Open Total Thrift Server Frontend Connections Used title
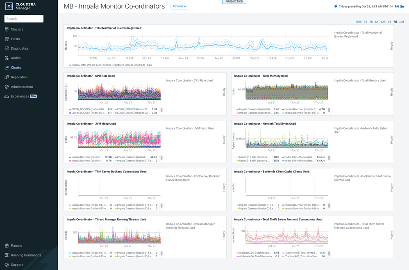 (278, 220)
